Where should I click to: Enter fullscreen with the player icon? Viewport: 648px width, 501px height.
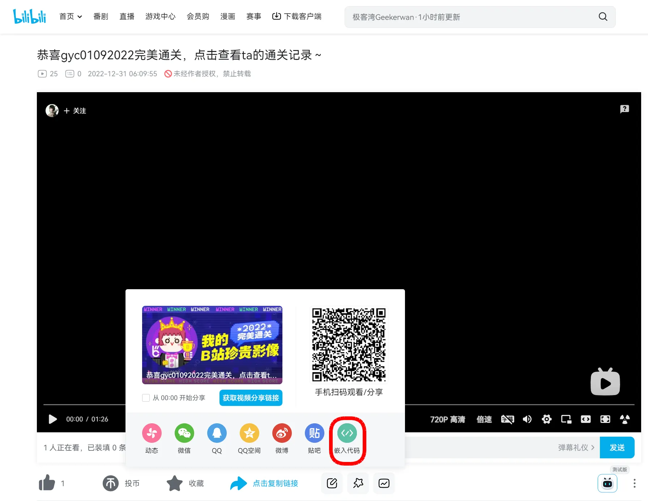[x=605, y=419]
